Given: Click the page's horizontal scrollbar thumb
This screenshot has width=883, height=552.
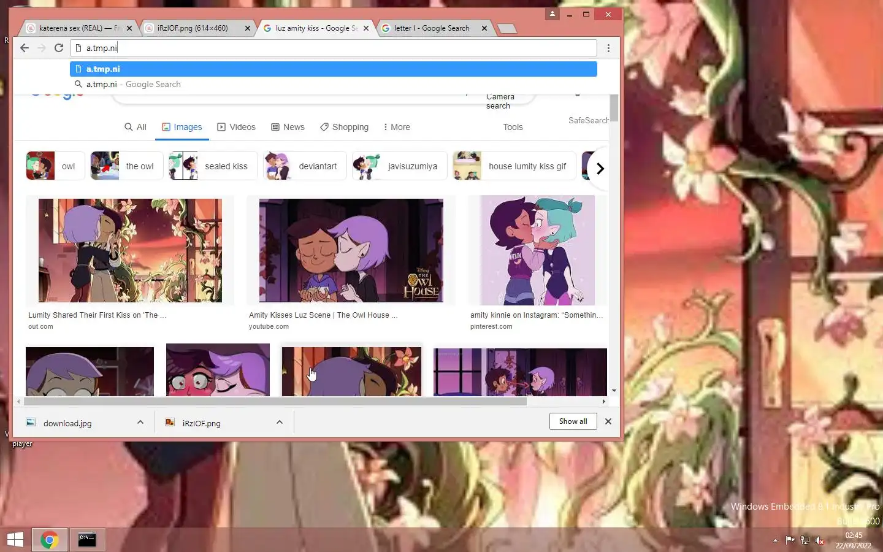Looking at the screenshot, I should click(x=275, y=401).
